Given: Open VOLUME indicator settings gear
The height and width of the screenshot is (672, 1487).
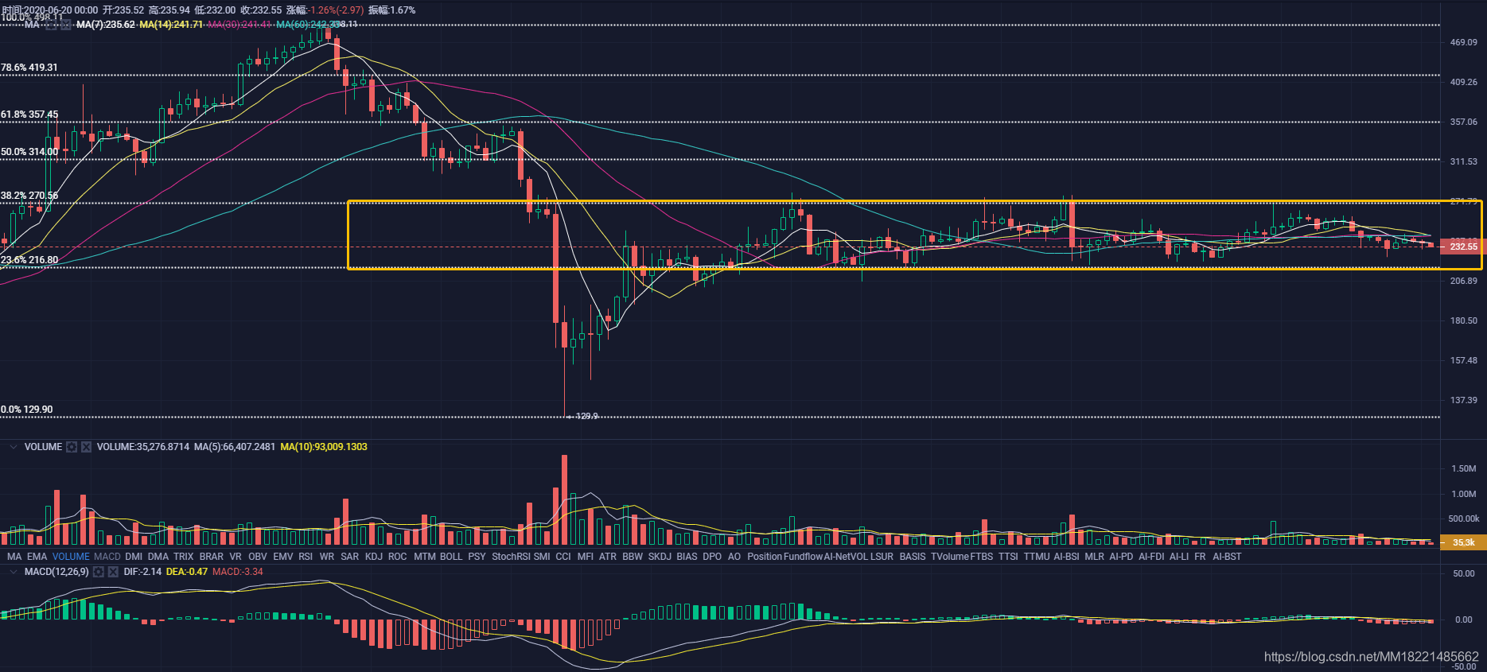Looking at the screenshot, I should tap(72, 447).
